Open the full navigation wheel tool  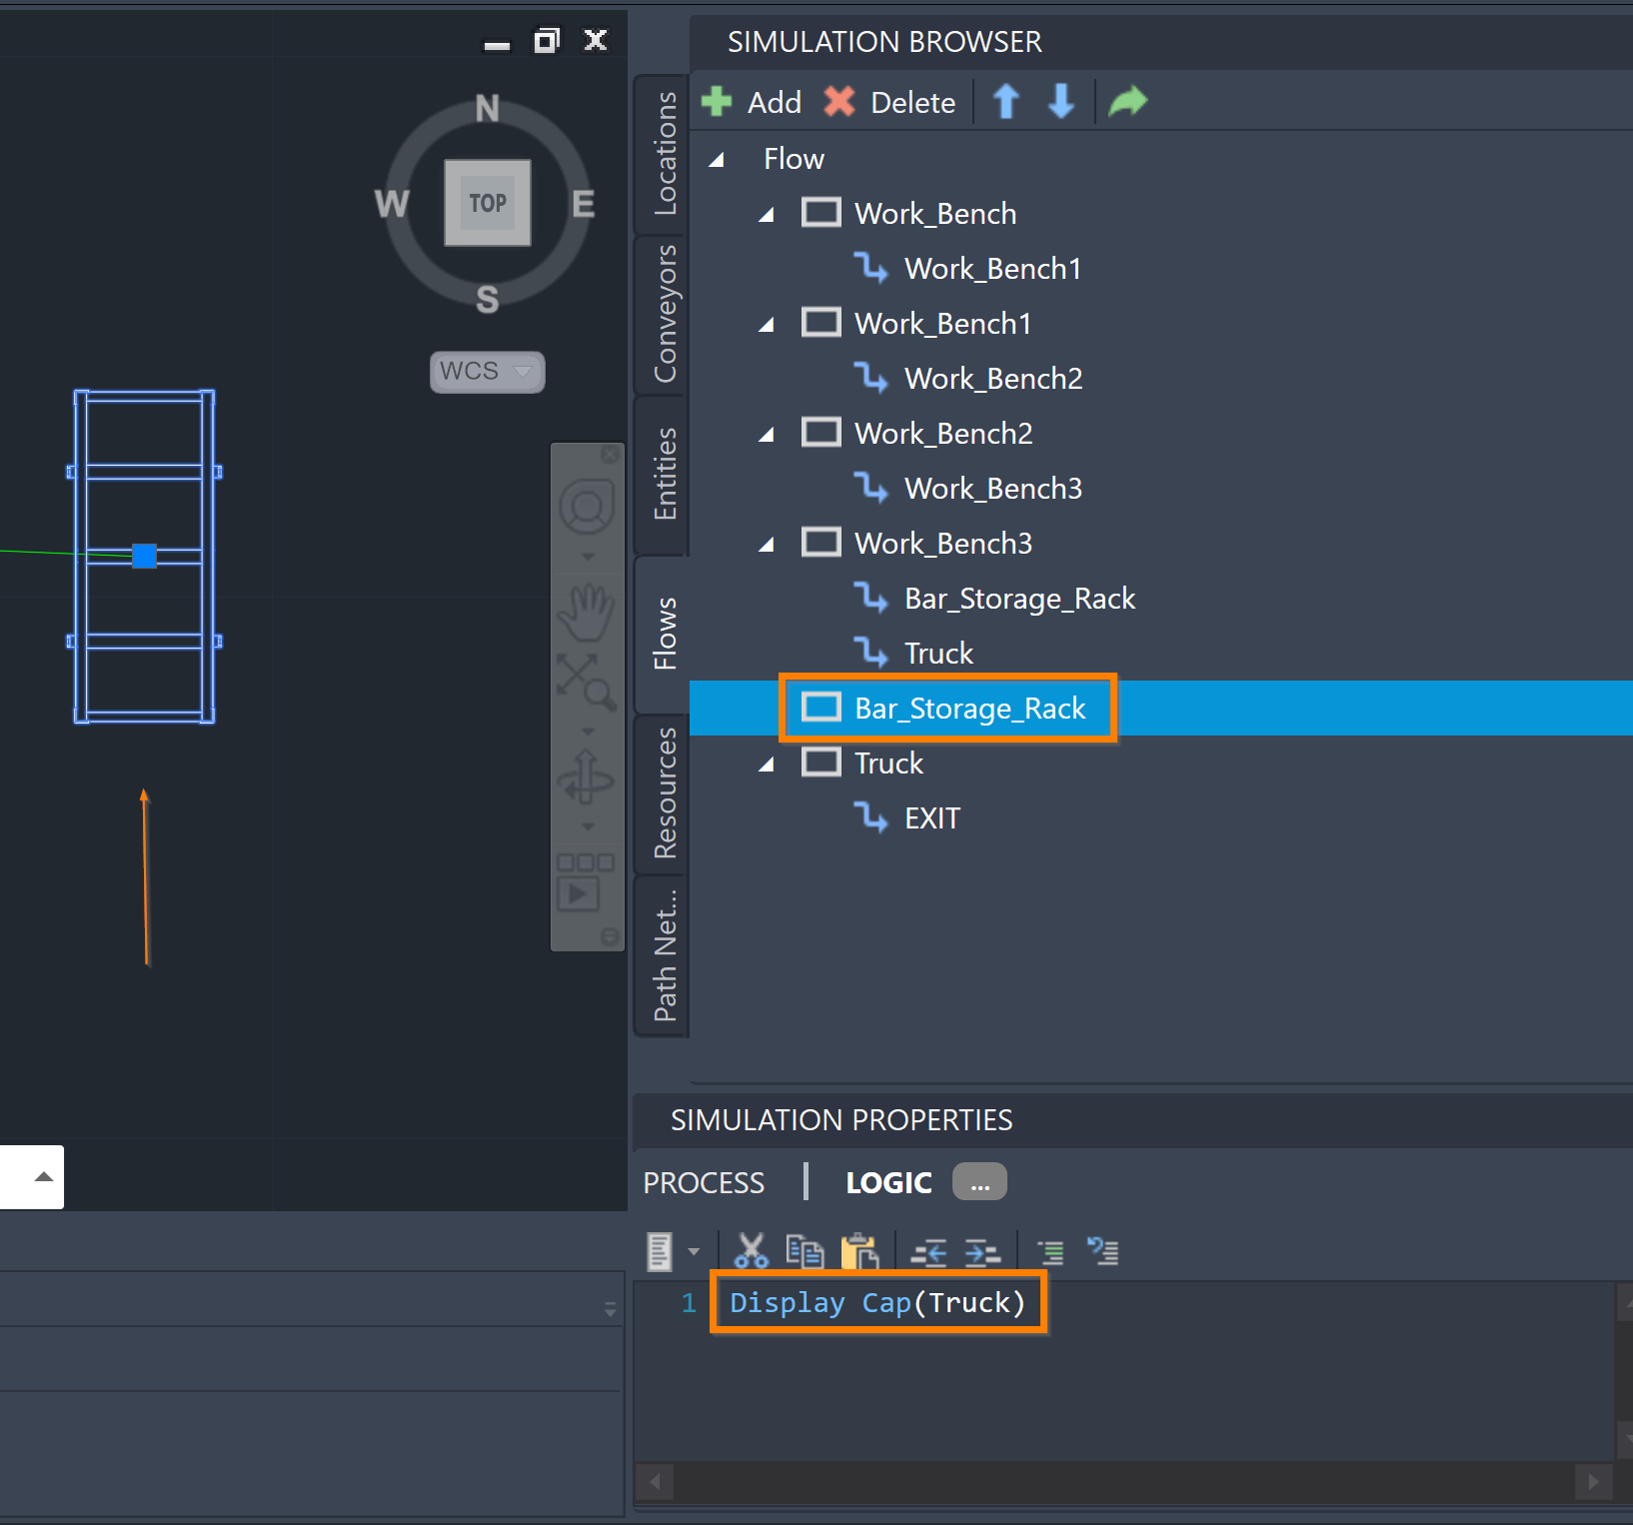pos(587,508)
